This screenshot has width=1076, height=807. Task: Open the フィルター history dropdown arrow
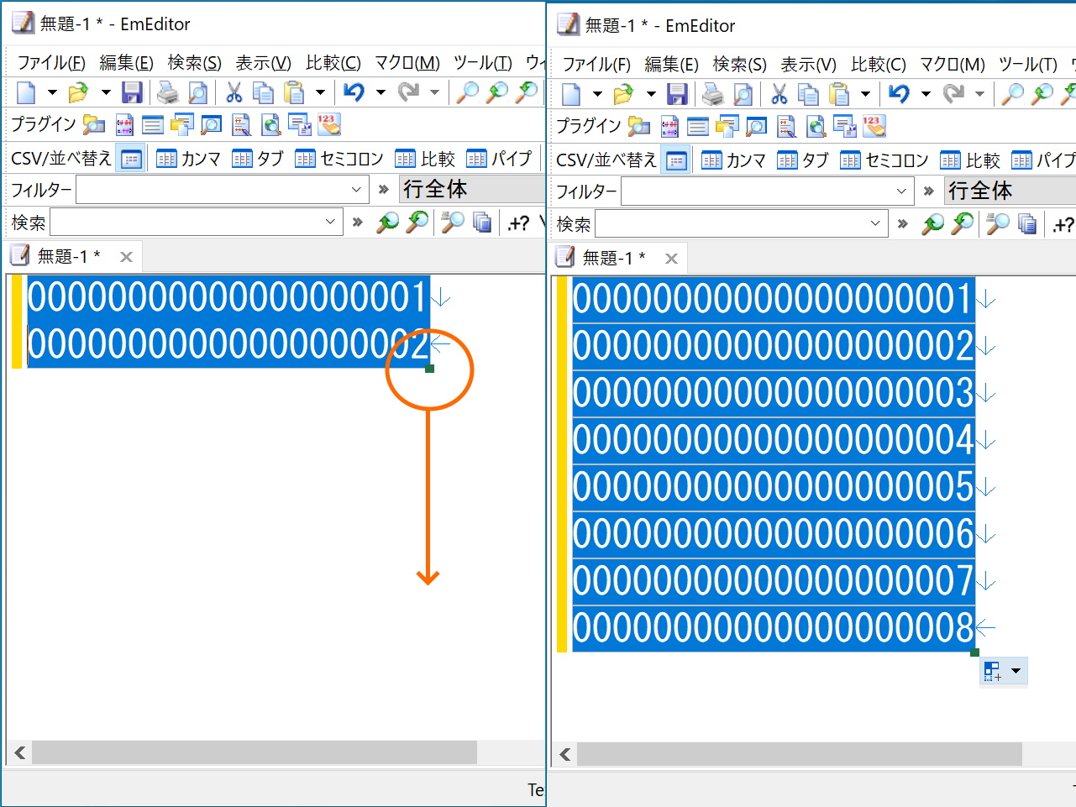[x=358, y=190]
